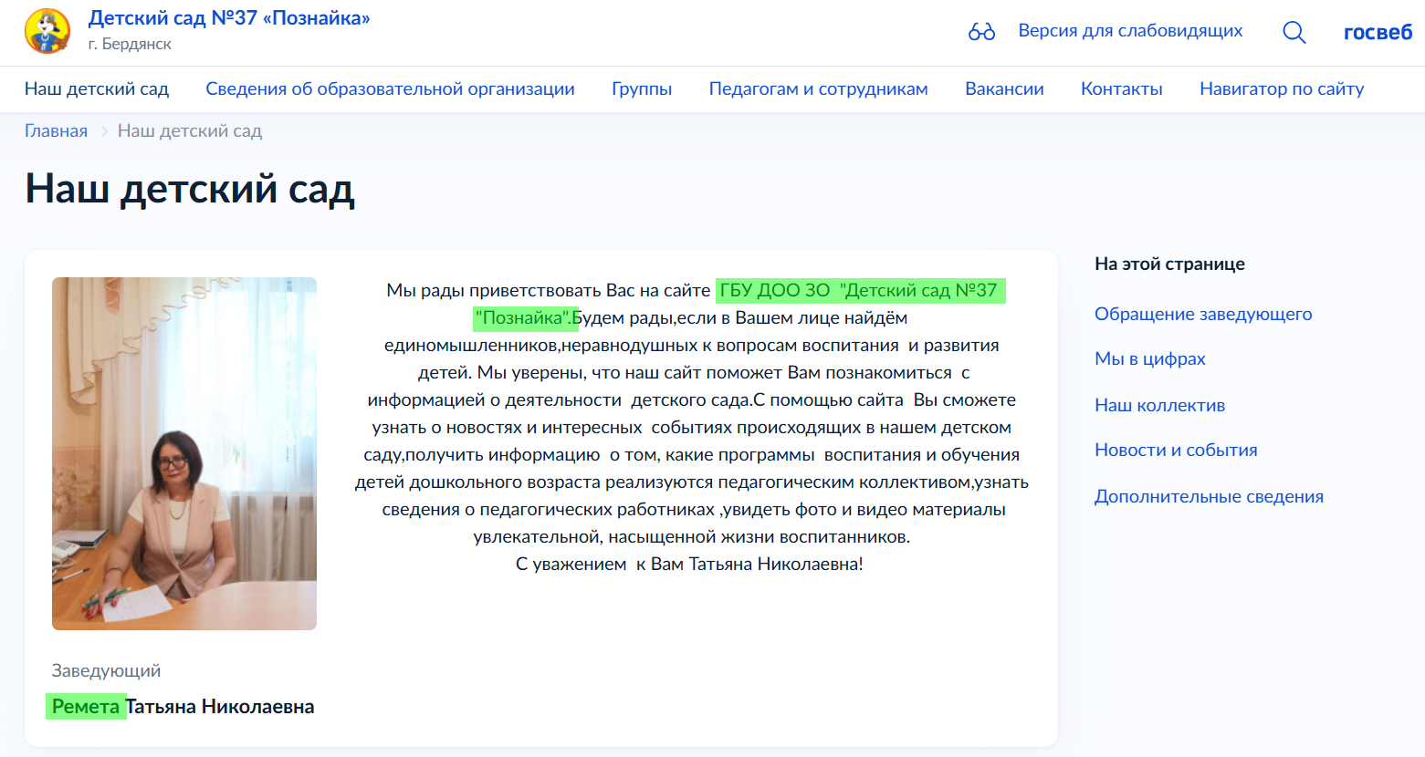Click the glasses accessibility icon
The width and height of the screenshot is (1425, 757).
point(980,30)
